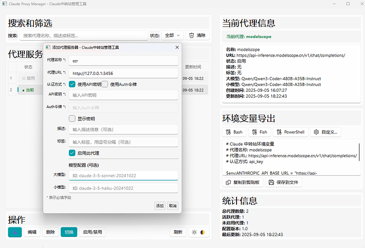This screenshot has width=365, height=248.
Task: Click the current proxy modelscope green label
Action: (249, 36)
